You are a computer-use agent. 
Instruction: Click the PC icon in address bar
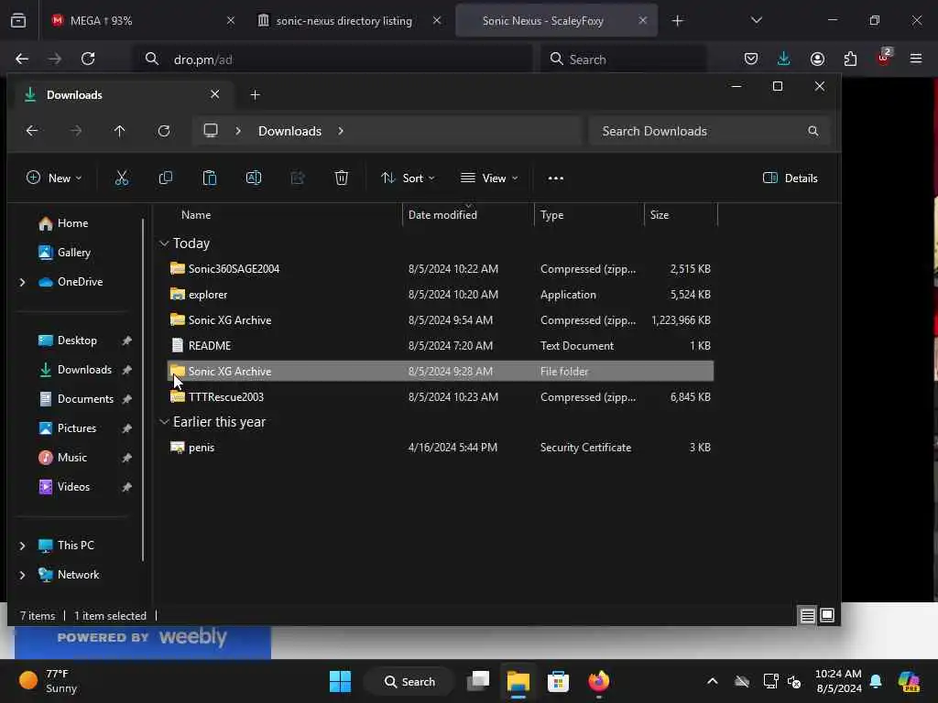211,131
